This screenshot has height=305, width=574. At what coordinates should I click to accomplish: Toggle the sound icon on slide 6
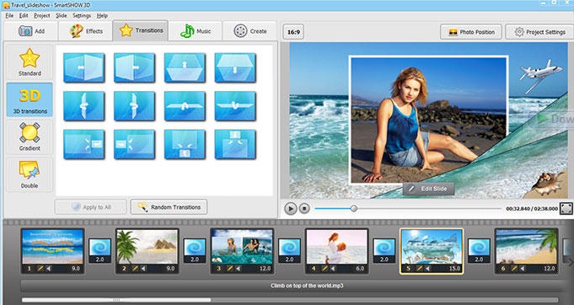click(523, 269)
